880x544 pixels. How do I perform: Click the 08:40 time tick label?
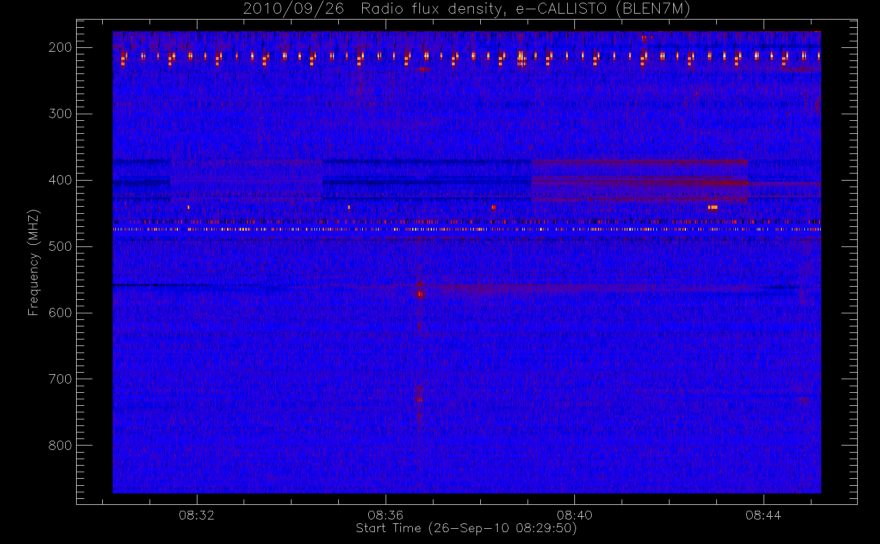574,515
